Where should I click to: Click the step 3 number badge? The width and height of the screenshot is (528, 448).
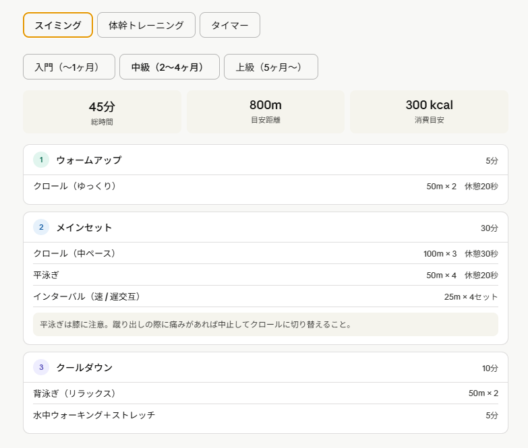point(41,367)
